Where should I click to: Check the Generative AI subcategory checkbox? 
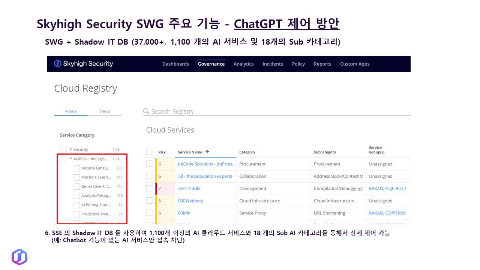[77, 186]
